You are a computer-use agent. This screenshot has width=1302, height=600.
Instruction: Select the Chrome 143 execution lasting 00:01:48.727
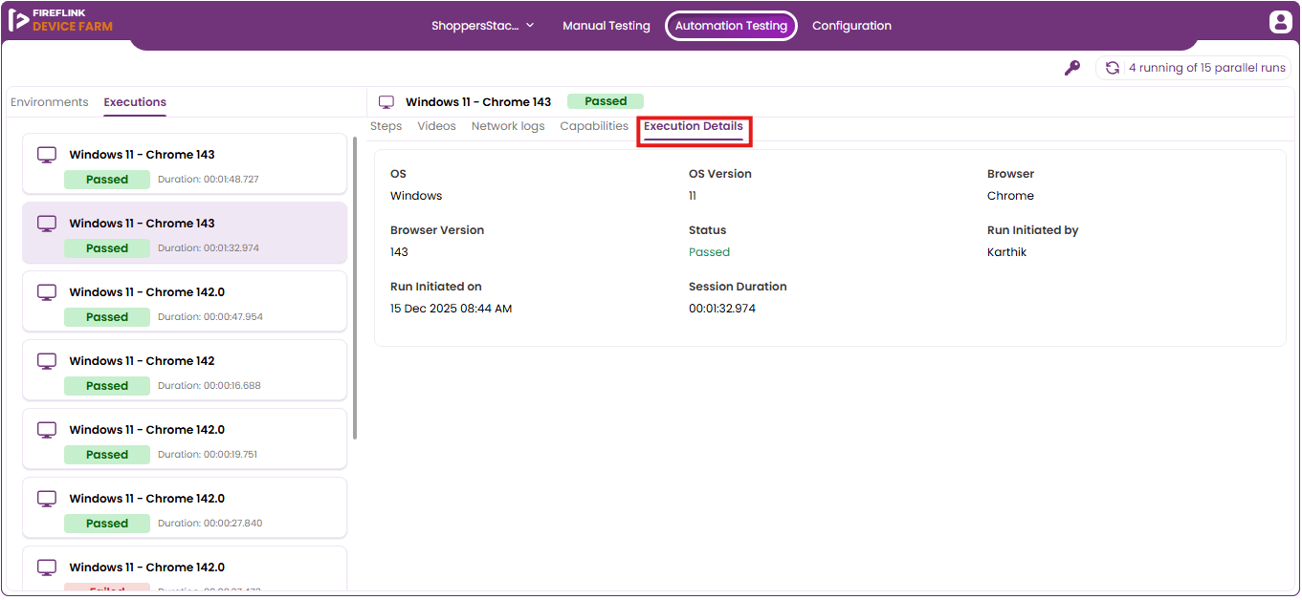point(185,164)
